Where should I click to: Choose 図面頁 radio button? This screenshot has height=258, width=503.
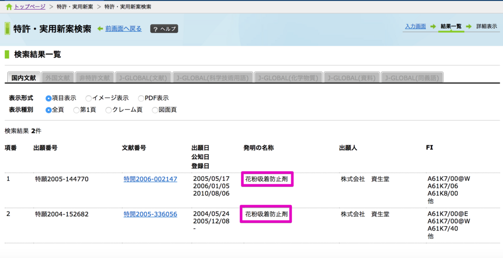coord(155,110)
